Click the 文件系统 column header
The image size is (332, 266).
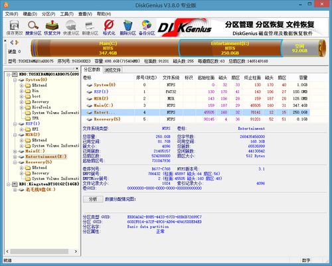pos(171,78)
